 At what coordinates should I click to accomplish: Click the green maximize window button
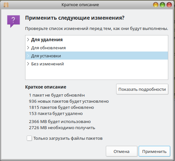coord(162,5)
